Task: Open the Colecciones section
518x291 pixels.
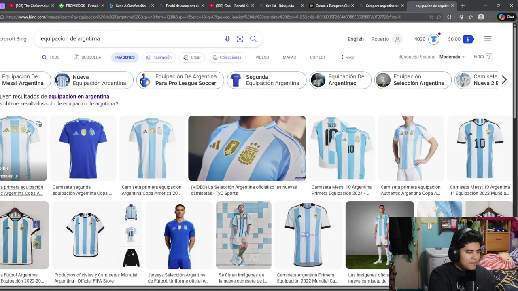Action: tap(227, 57)
